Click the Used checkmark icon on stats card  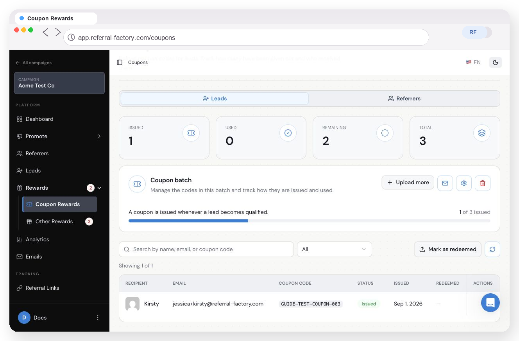288,133
